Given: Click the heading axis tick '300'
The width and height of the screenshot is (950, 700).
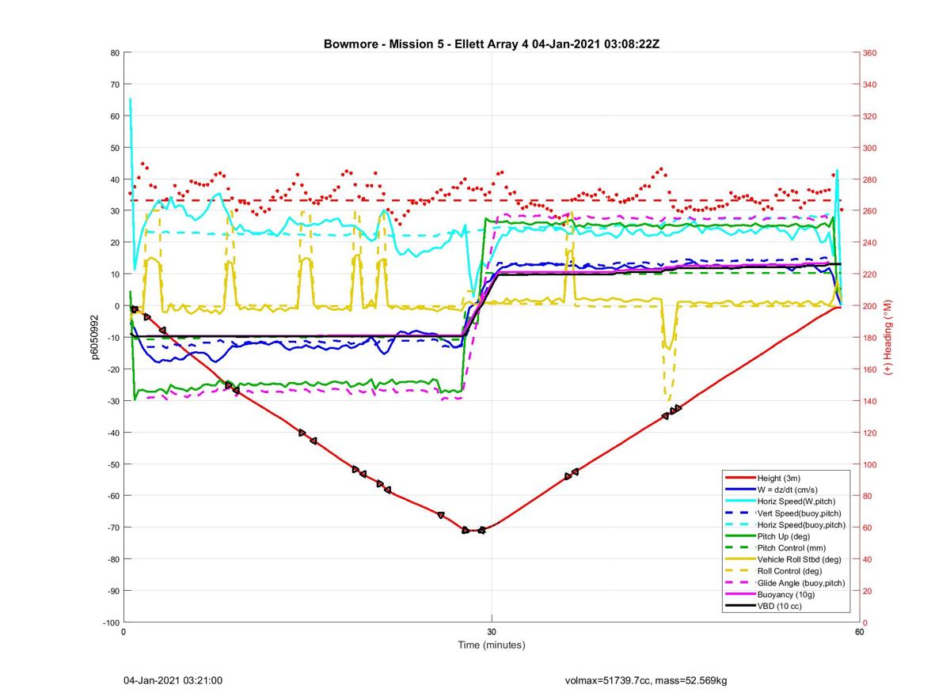Looking at the screenshot, I should [870, 148].
